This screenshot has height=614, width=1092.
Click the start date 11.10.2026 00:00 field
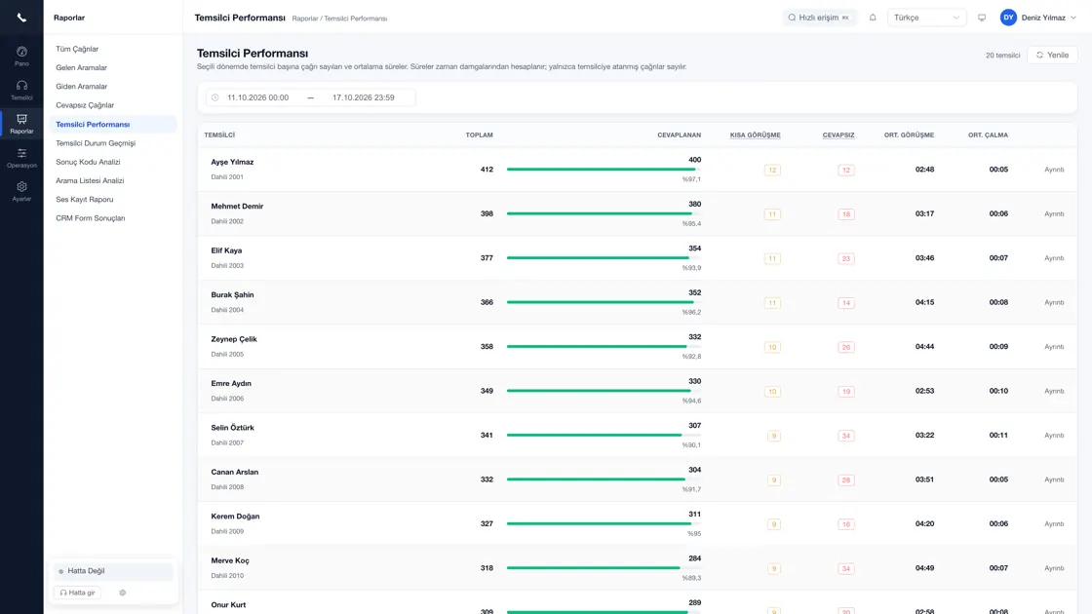(x=257, y=97)
